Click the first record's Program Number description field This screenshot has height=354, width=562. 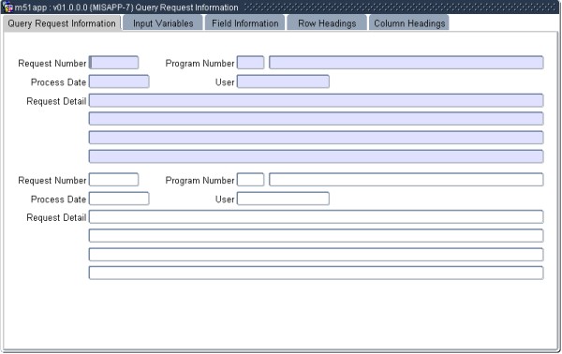pyautogui.click(x=407, y=63)
